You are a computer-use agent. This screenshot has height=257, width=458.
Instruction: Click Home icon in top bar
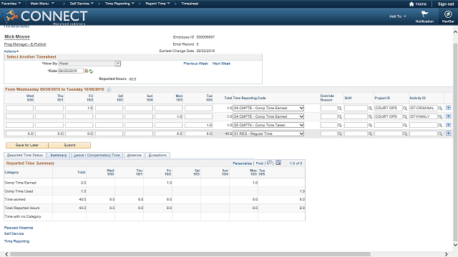coord(411,4)
